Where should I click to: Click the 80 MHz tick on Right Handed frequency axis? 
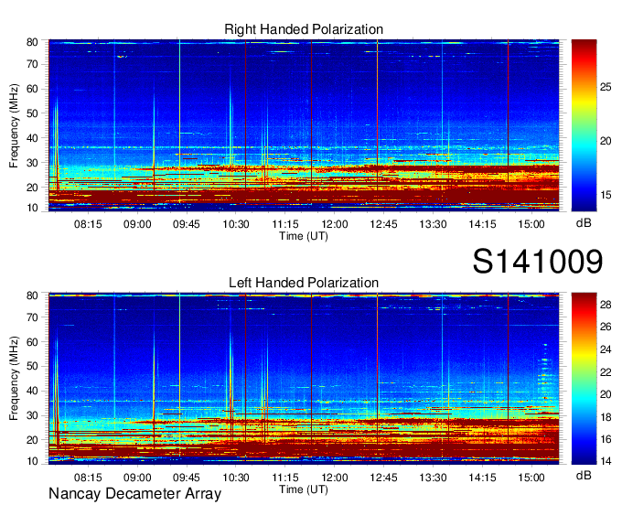pos(32,42)
